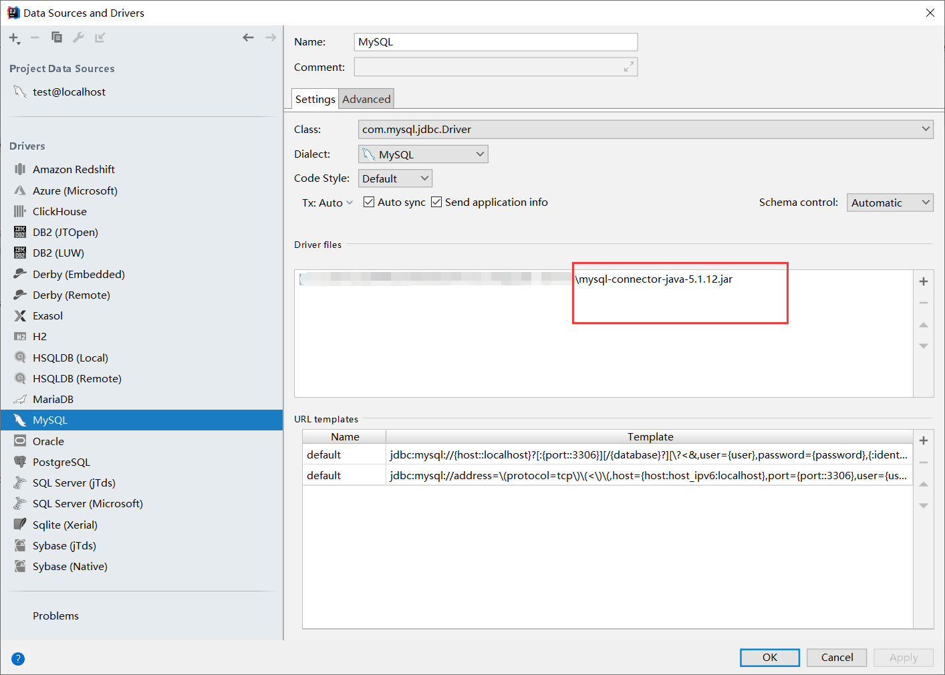
Task: Select the Sybase (jTds) driver
Action: 142,545
